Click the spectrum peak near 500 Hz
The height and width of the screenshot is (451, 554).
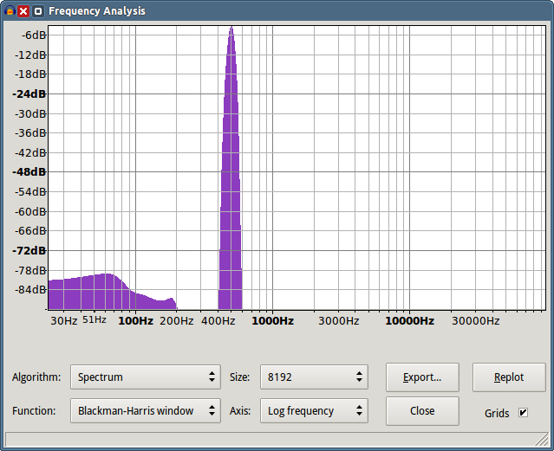point(231,170)
